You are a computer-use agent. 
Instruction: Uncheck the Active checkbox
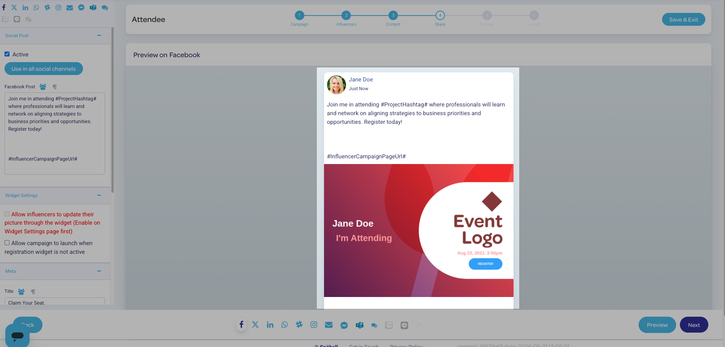(7, 54)
